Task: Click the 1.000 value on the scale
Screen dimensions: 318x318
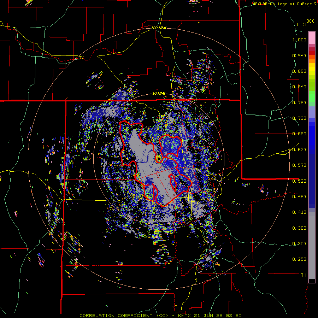Action: coord(299,40)
